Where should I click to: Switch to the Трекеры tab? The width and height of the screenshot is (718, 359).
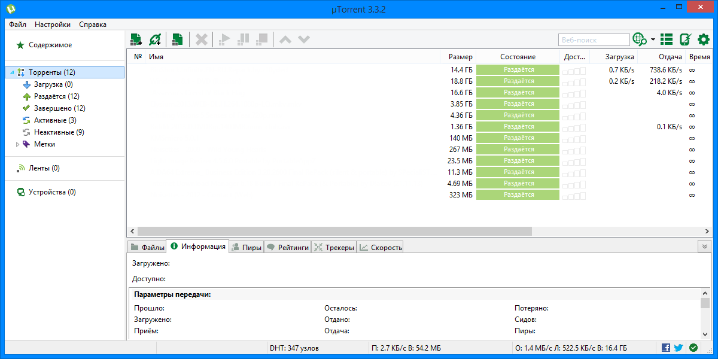click(x=334, y=247)
